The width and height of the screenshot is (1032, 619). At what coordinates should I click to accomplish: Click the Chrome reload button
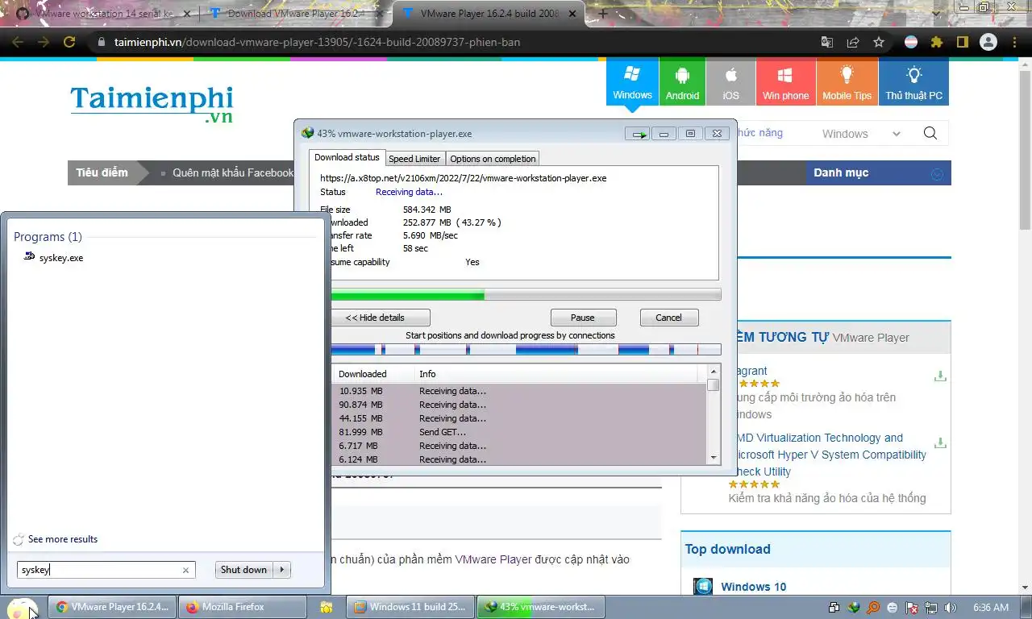tap(69, 42)
